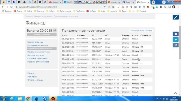Image resolution: width=181 pixels, height=101 pixels.
Task: Click the browser address bar URL
Action: pos(38,7)
